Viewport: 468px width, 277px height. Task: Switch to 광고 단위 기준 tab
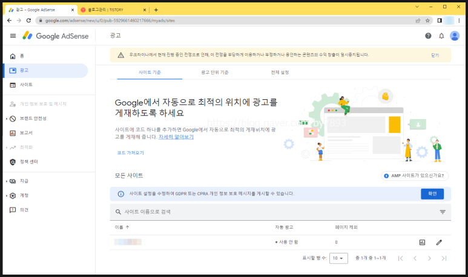point(214,73)
